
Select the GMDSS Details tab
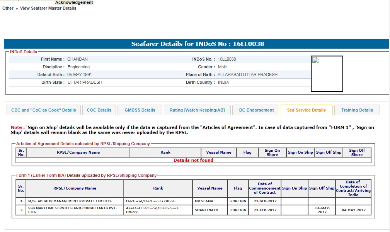[x=140, y=110]
